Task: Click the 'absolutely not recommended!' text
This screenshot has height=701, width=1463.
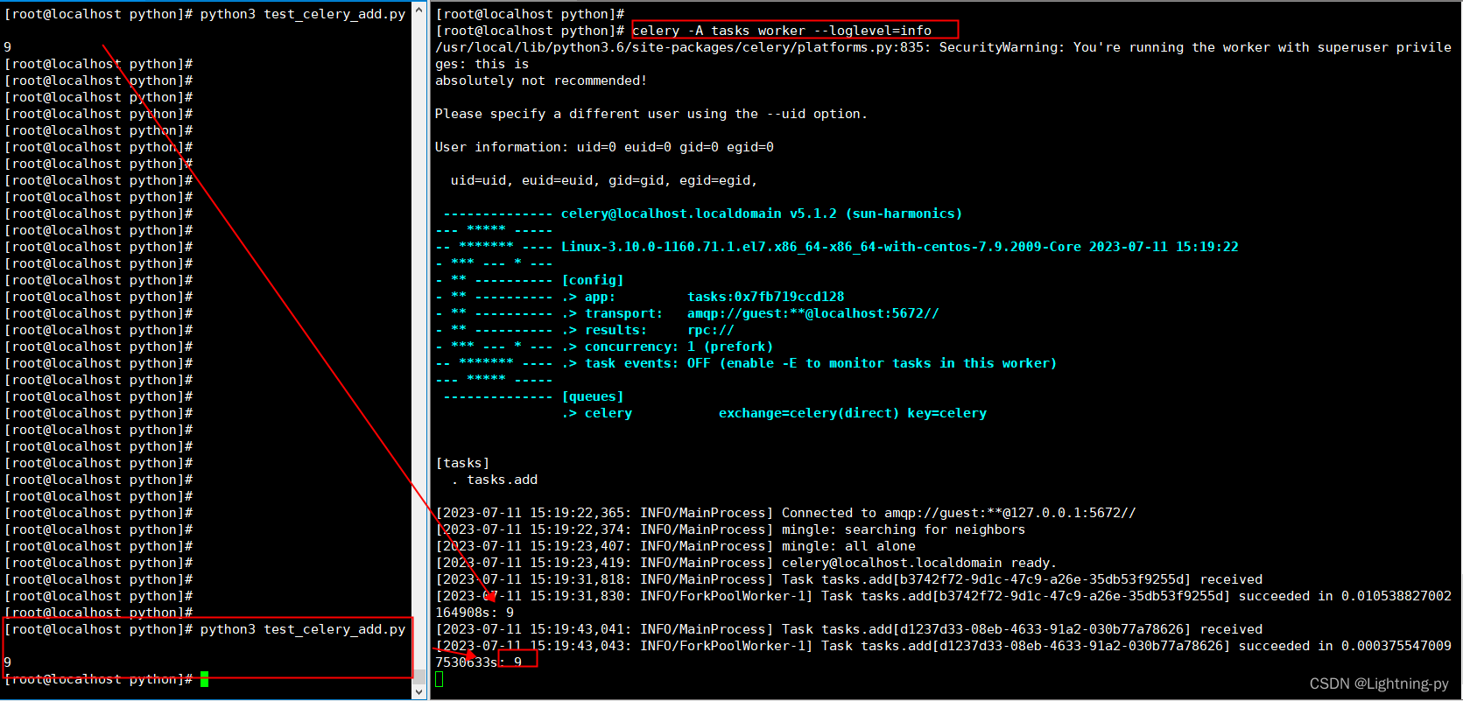Action: tap(541, 81)
